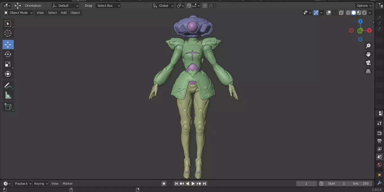Screen dimensions: 384x192
Task: Open pivot point dropdown
Action: tap(180, 6)
